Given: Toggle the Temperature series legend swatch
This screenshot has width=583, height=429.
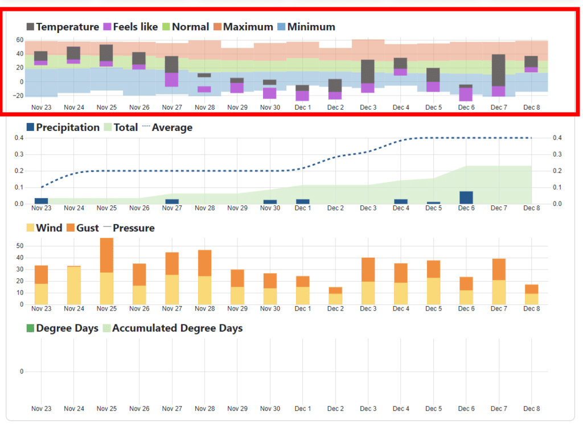Looking at the screenshot, I should tap(31, 27).
